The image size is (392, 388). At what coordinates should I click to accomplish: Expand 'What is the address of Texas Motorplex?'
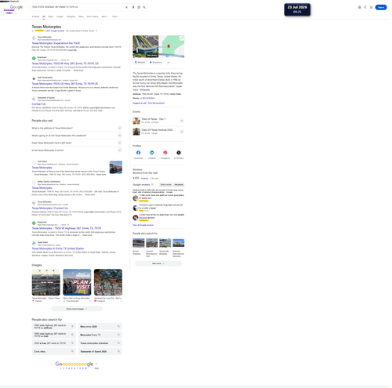pyautogui.click(x=119, y=128)
